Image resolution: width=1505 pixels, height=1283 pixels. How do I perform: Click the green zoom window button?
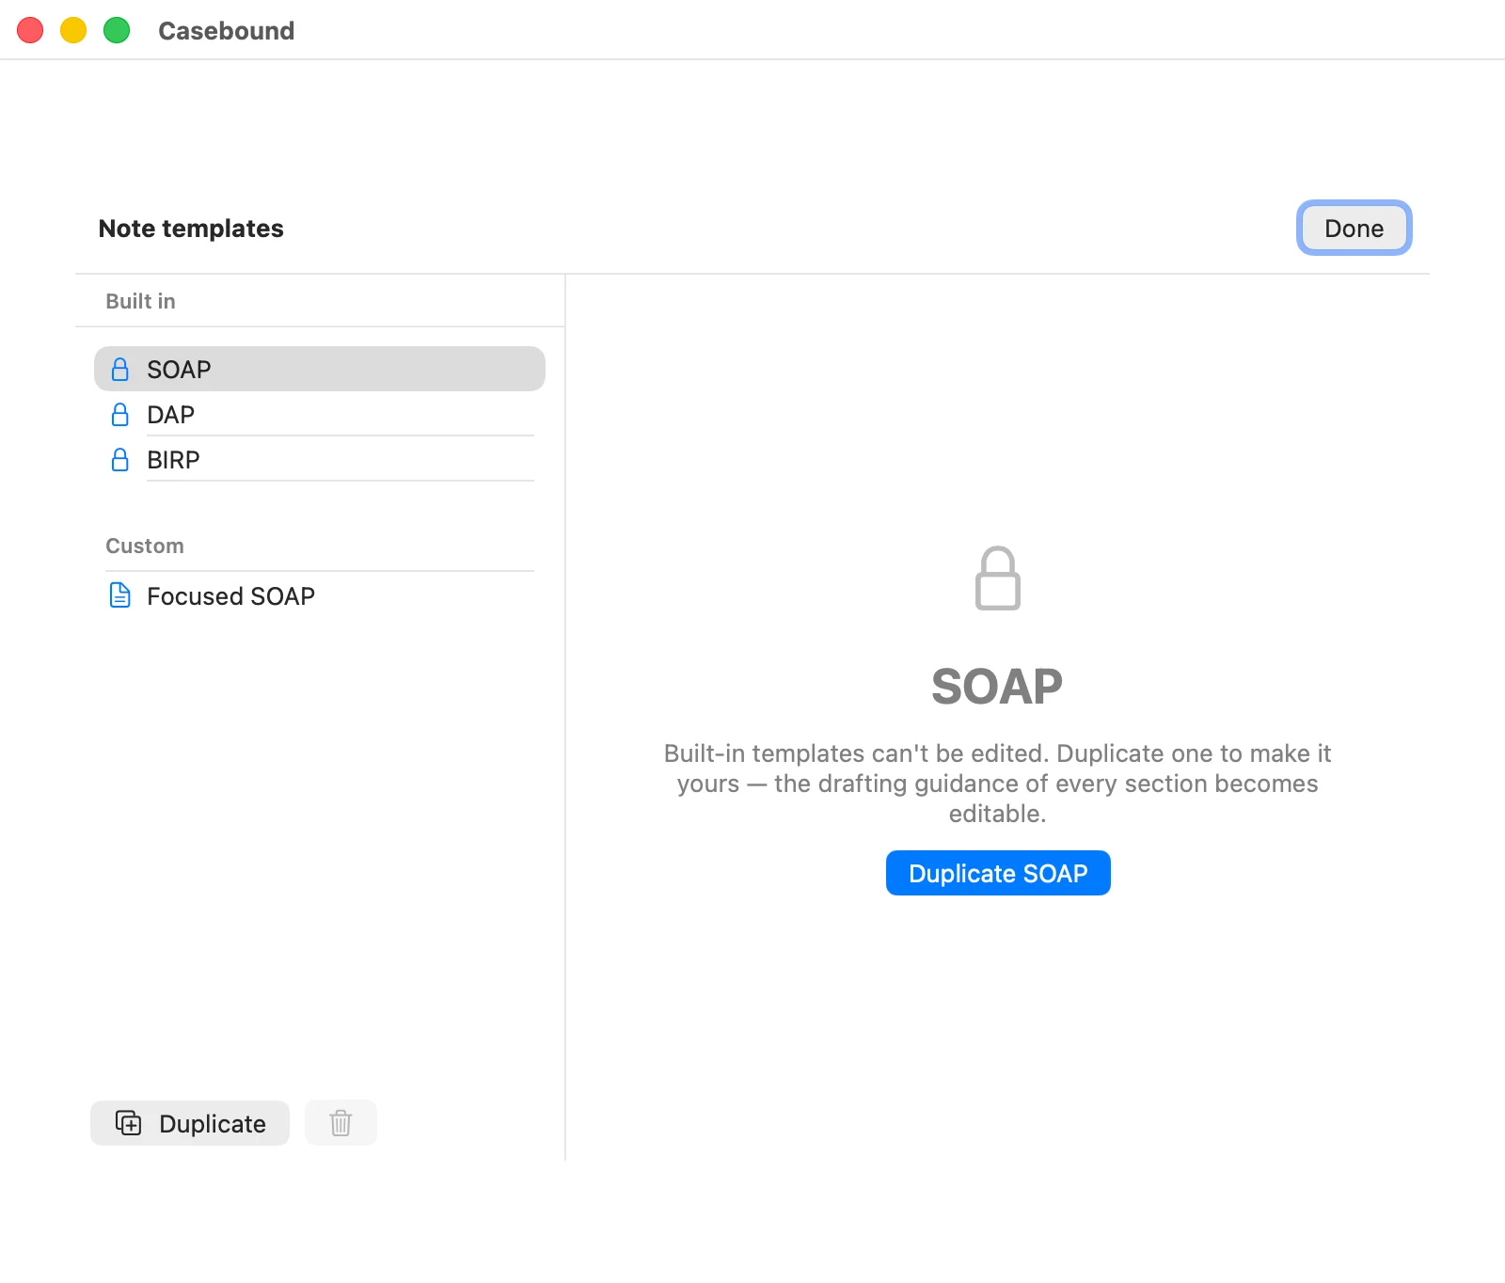point(117,30)
